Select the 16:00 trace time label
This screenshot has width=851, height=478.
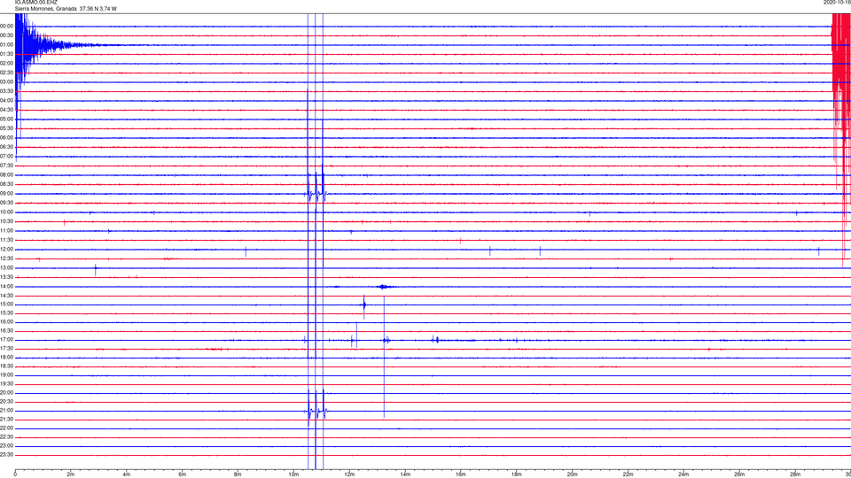[x=7, y=322]
